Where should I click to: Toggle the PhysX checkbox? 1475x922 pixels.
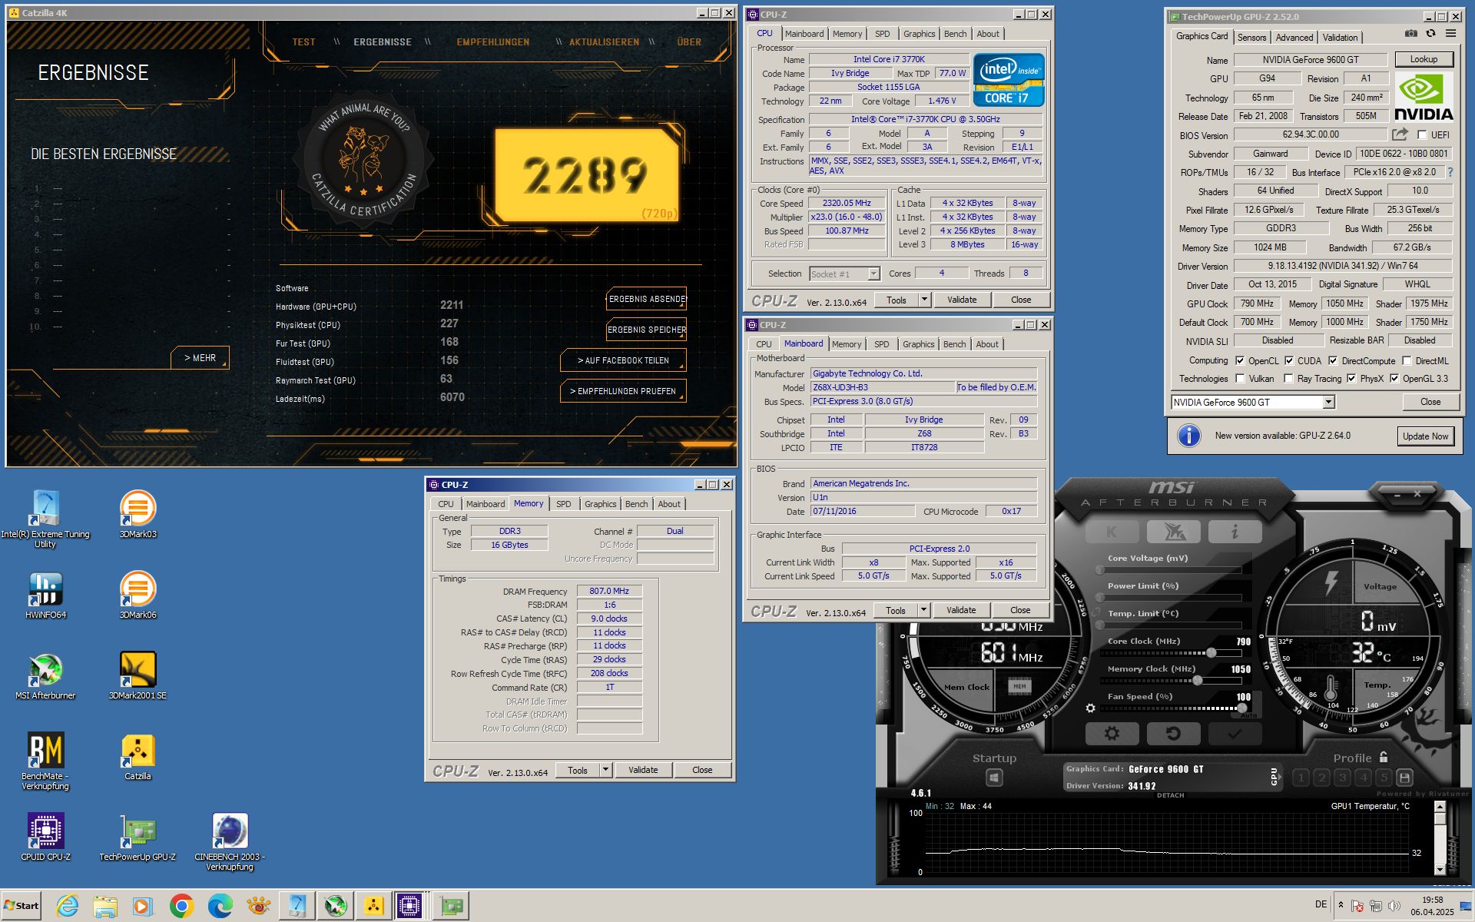click(x=1351, y=379)
